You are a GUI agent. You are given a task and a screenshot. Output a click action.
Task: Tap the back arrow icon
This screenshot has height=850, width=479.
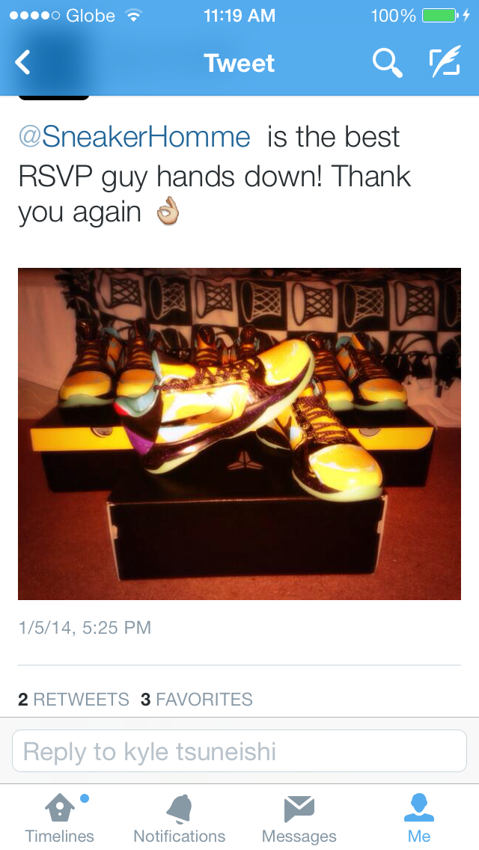pos(22,62)
